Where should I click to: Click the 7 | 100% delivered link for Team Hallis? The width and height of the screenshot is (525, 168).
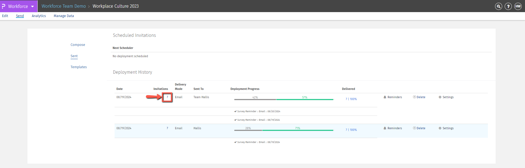click(x=351, y=99)
